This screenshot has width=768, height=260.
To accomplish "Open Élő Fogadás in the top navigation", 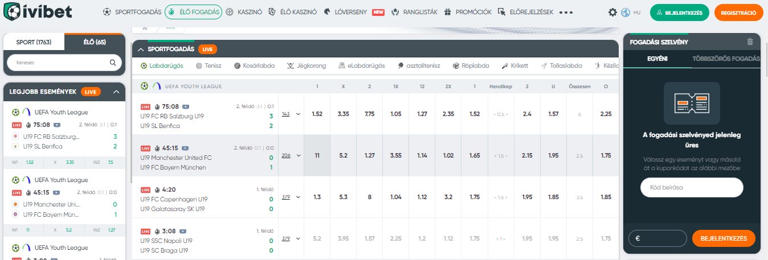I will coord(193,12).
